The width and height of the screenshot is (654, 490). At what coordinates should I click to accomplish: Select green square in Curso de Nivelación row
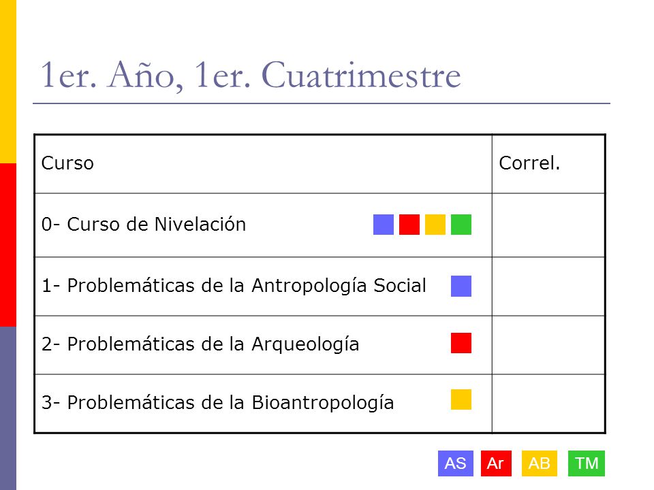461,225
